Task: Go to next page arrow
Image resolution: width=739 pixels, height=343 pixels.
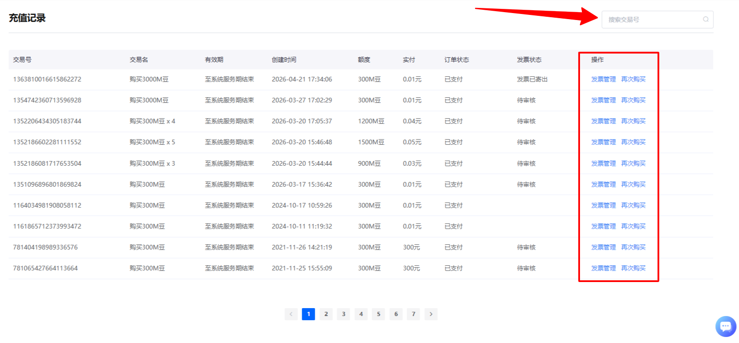Action: [431, 314]
